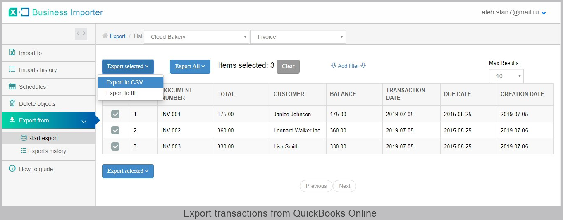Screen dimensions: 563x220
Task: Click the Imports history list icon
Action: point(12,69)
